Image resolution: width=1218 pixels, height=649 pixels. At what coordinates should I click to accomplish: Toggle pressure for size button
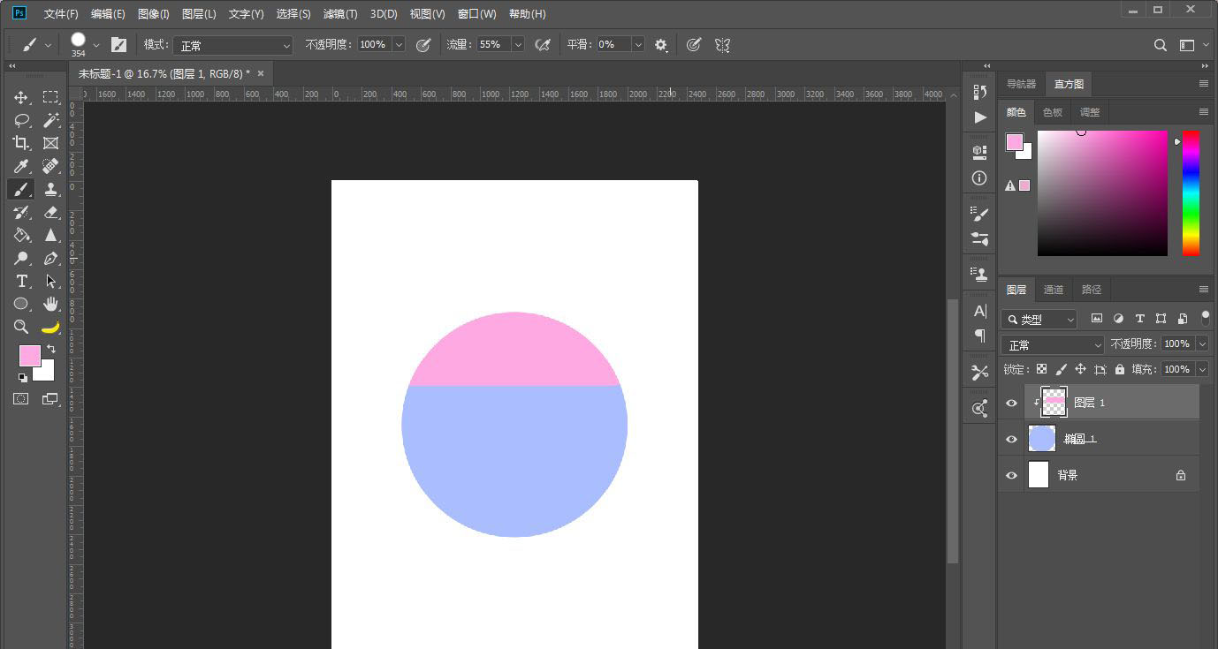(x=694, y=44)
